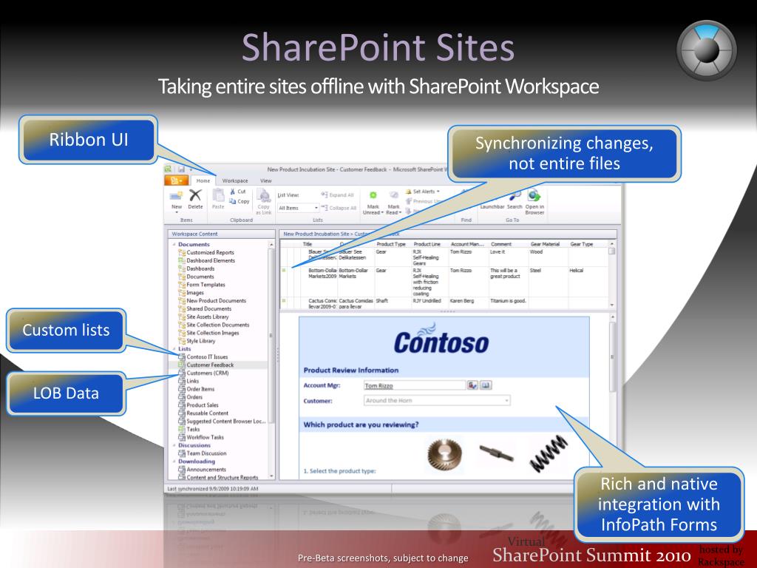
Task: Click the Announcements list icon
Action: (x=182, y=469)
